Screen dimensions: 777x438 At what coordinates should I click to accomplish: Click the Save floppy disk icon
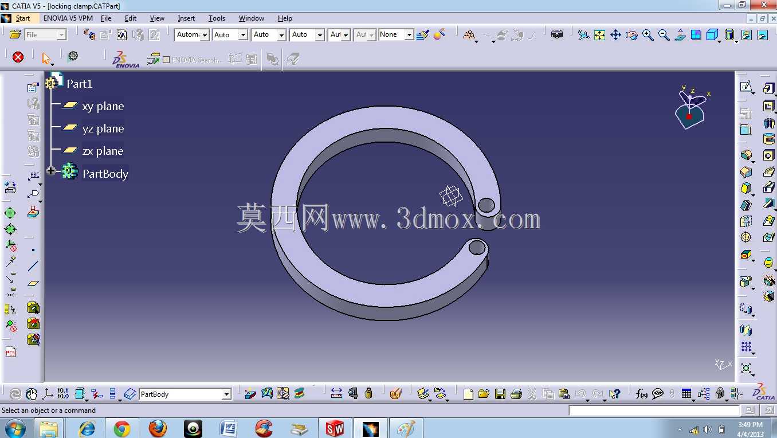500,394
